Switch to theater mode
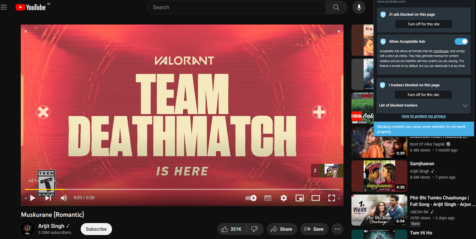476x239 pixels. coord(316,198)
